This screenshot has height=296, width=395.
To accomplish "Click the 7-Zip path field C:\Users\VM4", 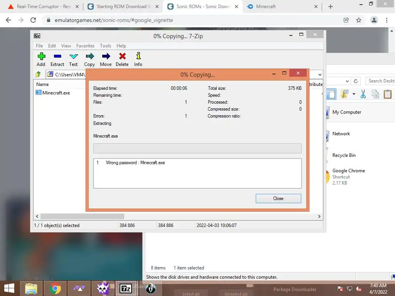I will tap(70, 74).
